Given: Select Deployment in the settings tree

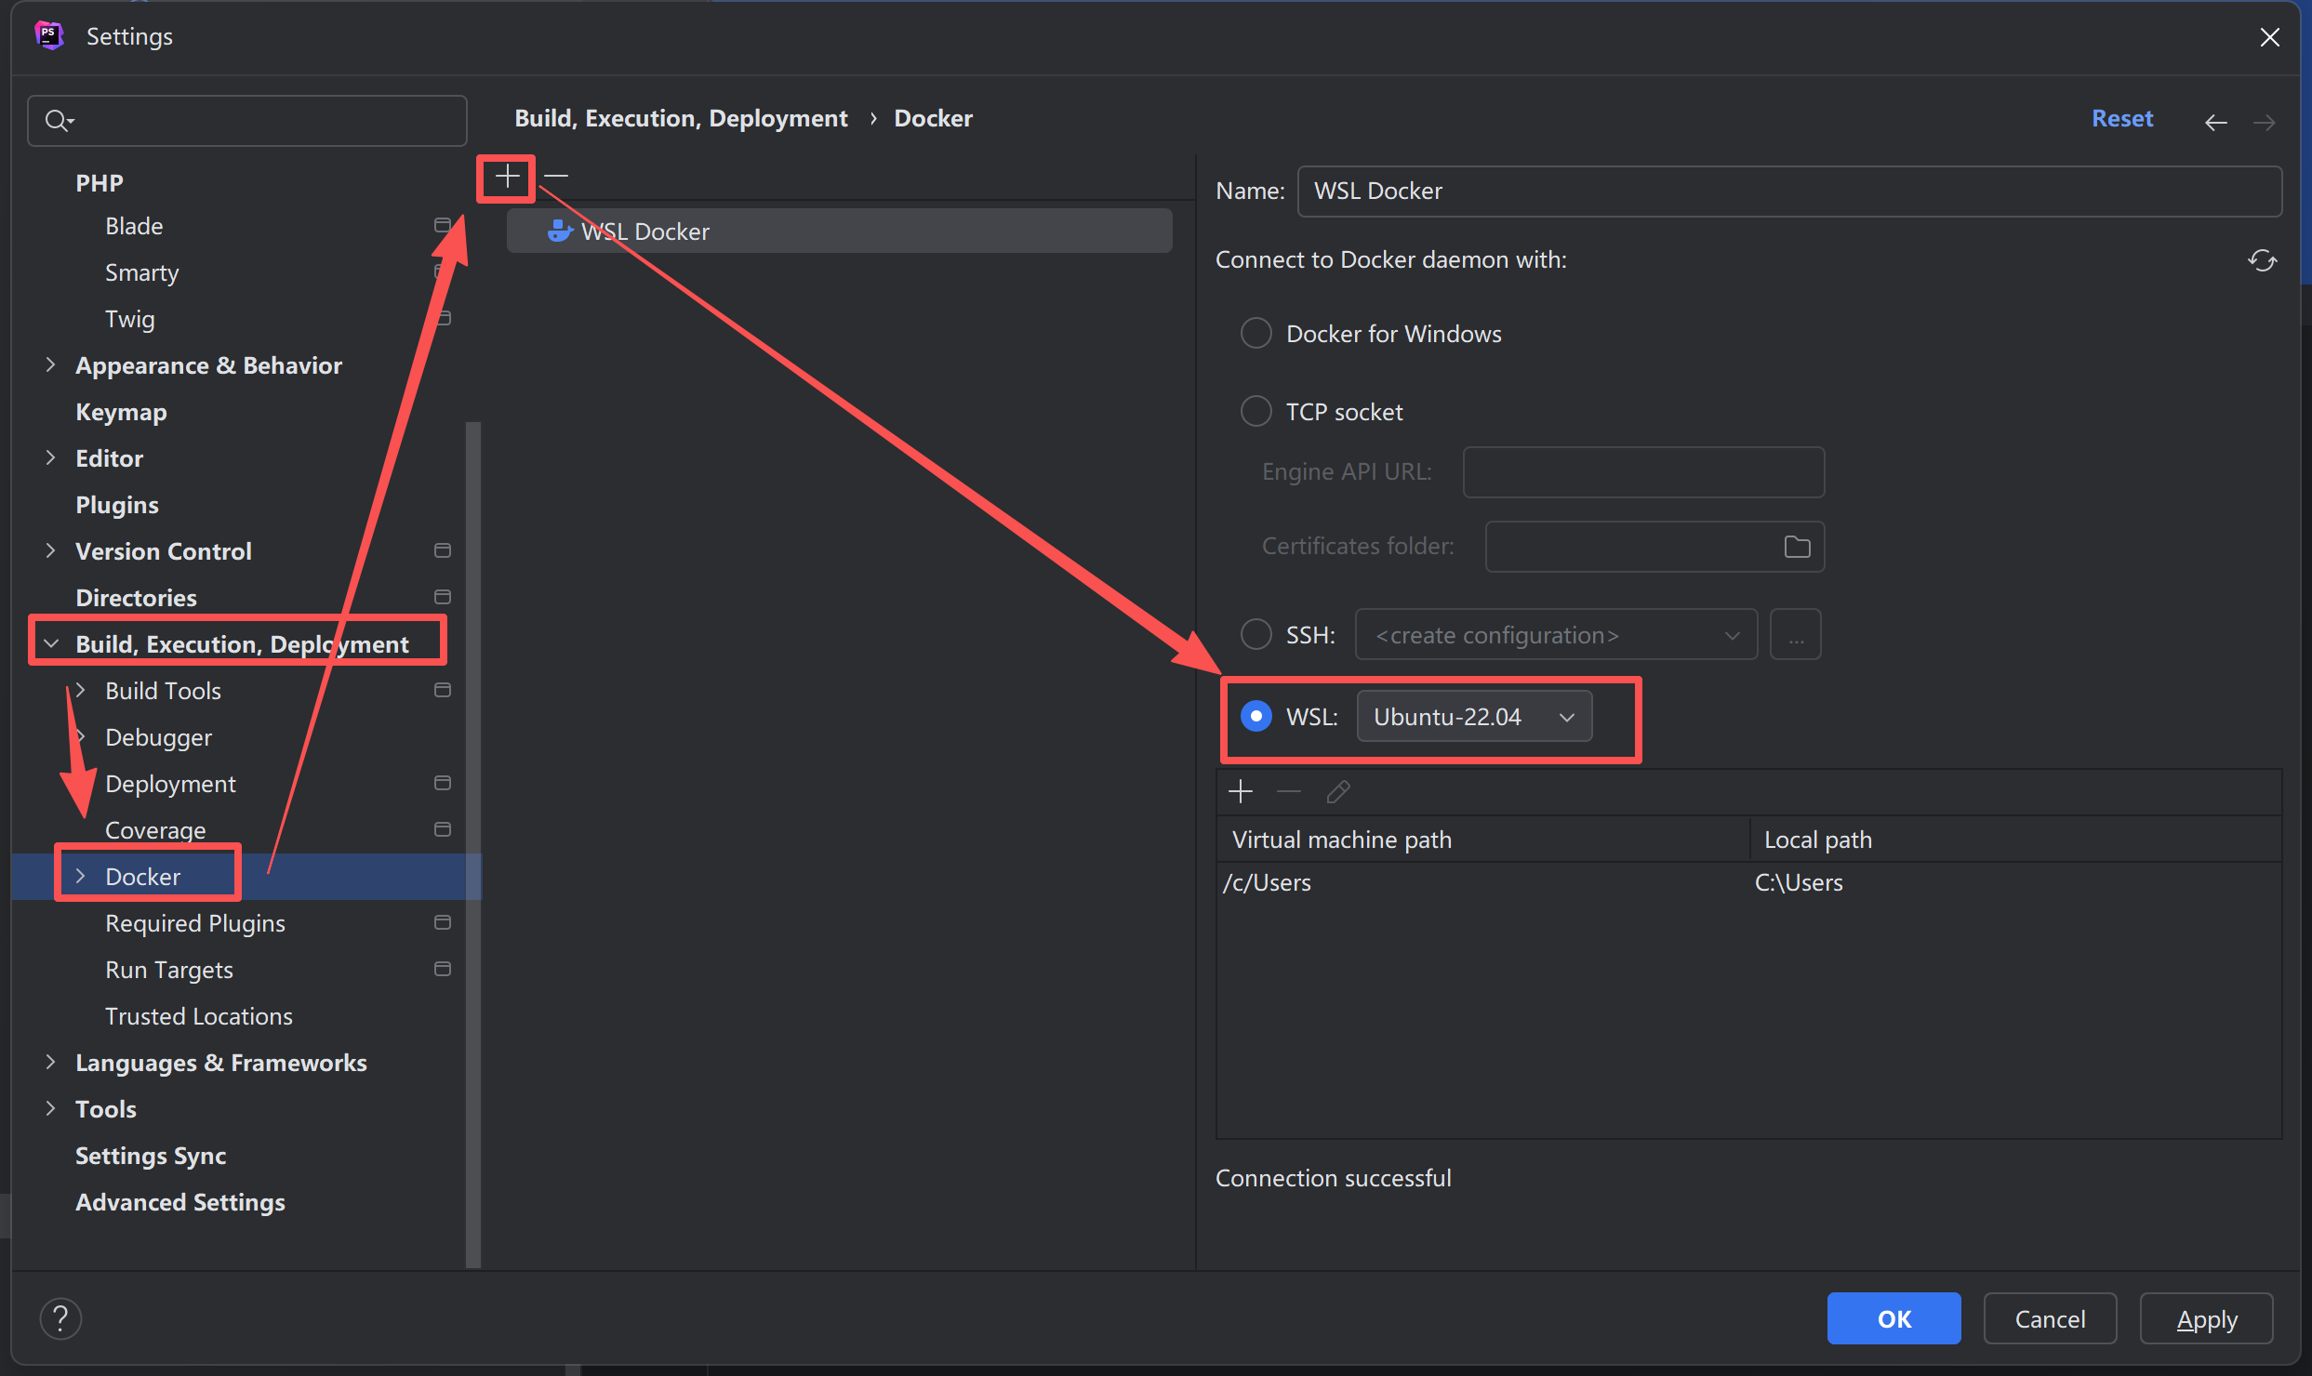Looking at the screenshot, I should (x=170, y=784).
